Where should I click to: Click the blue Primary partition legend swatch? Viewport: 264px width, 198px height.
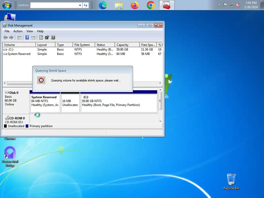coord(27,126)
